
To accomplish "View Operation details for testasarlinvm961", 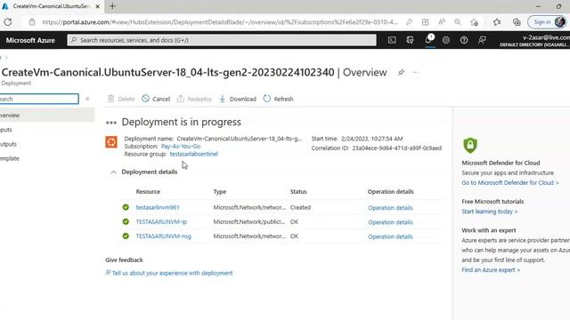I will pos(390,208).
